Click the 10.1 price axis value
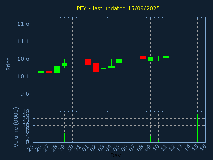The width and height of the screenshot is (213, 160). (x=23, y=77)
